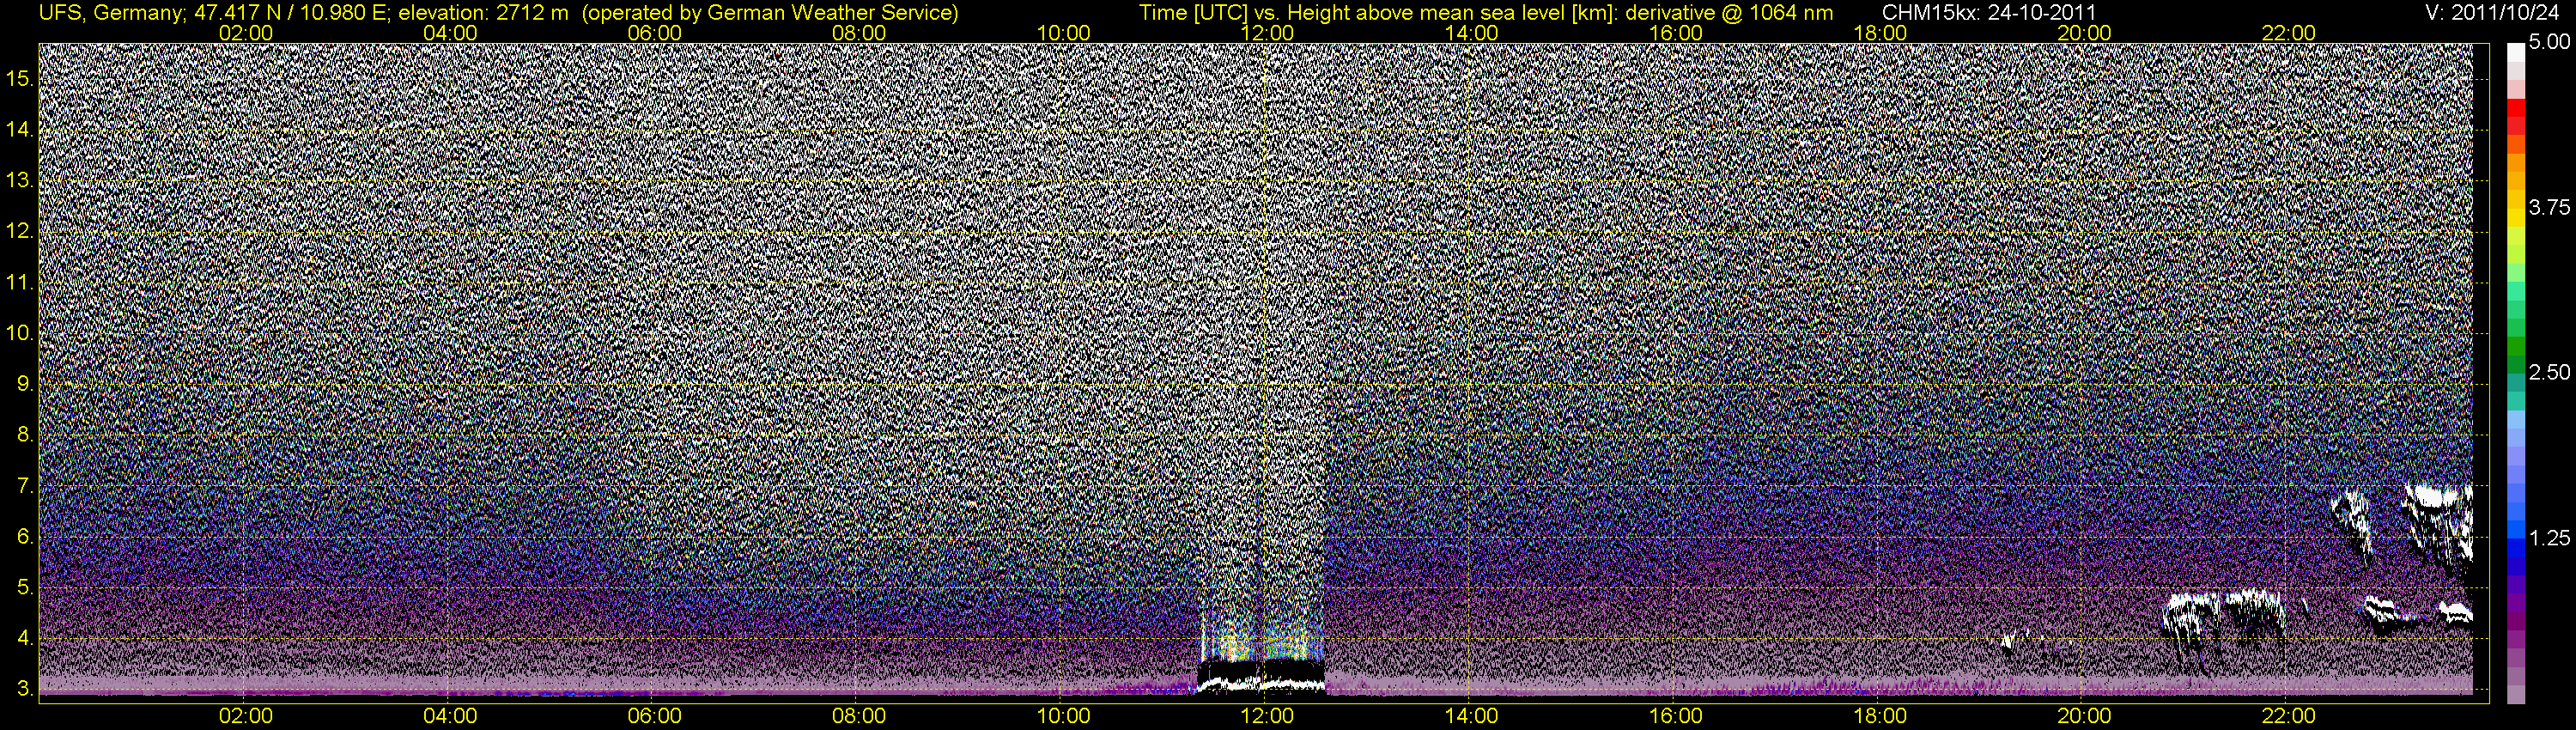Click the 12:00 label on the top time axis
2576x730 pixels.
[1267, 33]
